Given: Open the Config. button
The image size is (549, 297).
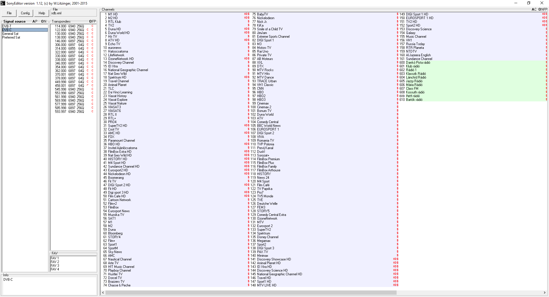Looking at the screenshot, I should pos(25,13).
